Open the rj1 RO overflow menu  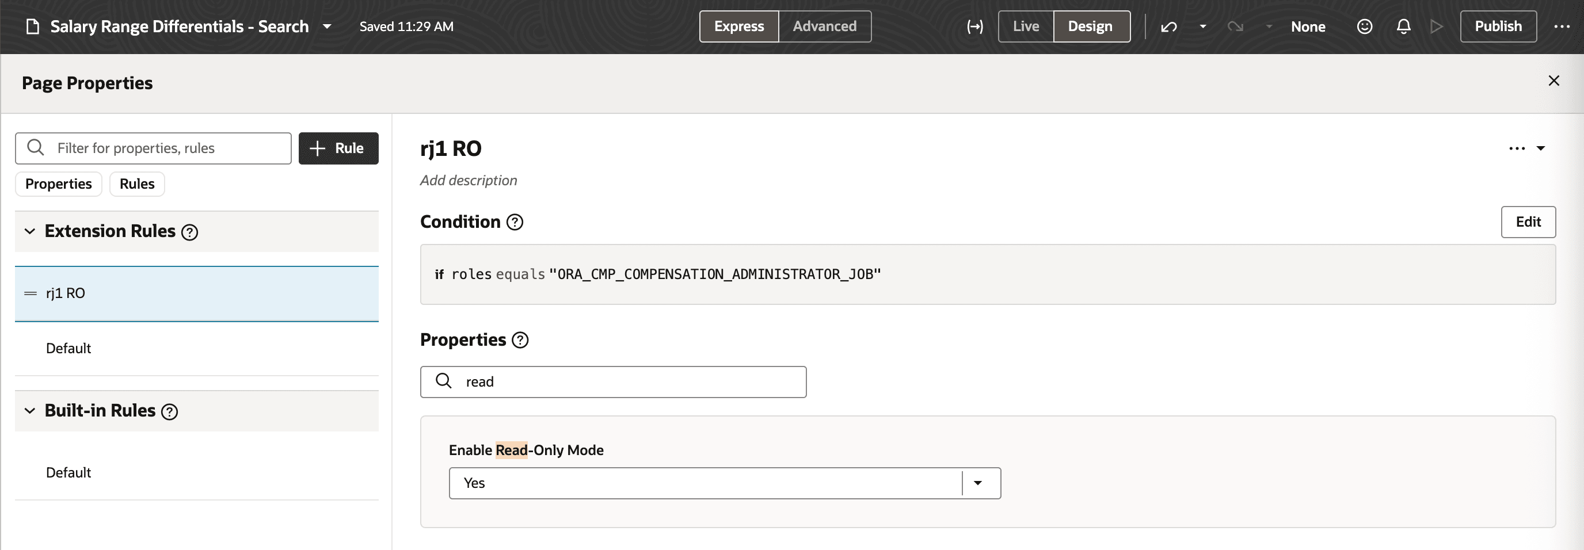point(1518,148)
